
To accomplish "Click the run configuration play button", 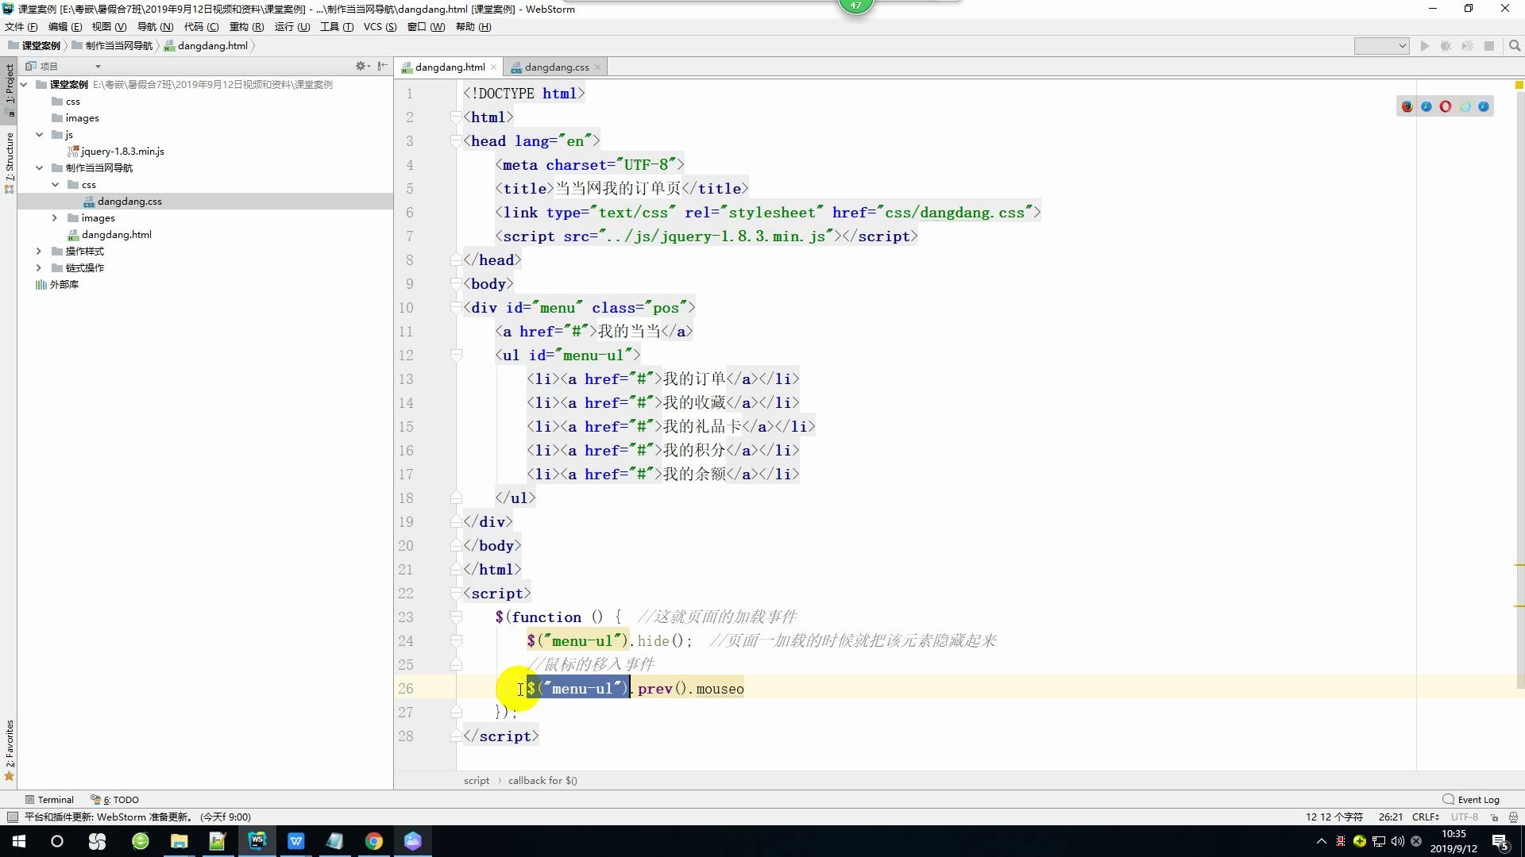I will click(x=1425, y=46).
